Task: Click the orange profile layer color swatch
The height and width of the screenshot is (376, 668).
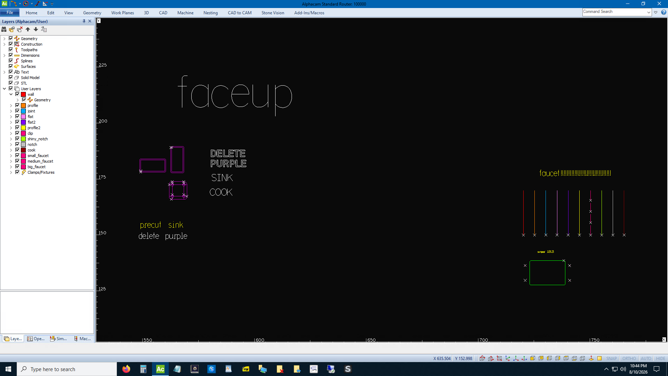Action: pos(23,105)
